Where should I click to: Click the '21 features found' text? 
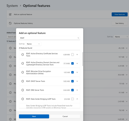25,48
